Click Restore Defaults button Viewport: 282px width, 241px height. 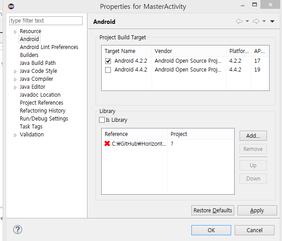click(x=213, y=210)
